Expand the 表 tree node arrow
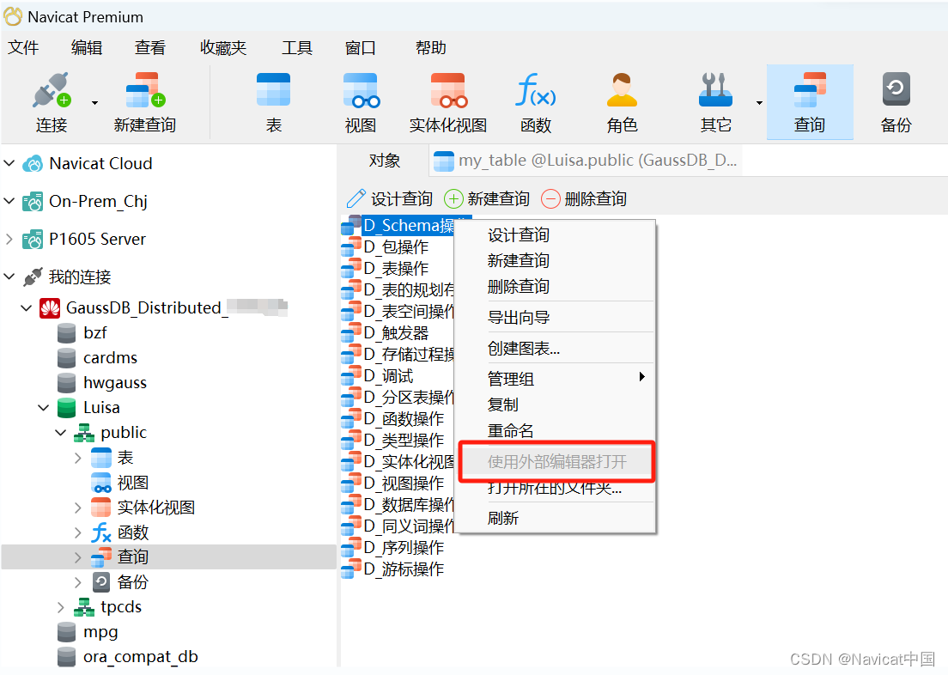The width and height of the screenshot is (948, 675). 77,458
